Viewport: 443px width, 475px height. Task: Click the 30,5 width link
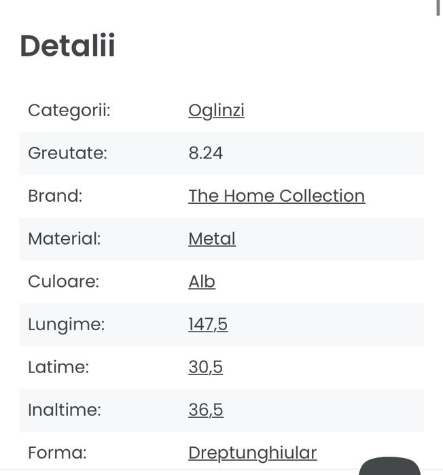205,367
